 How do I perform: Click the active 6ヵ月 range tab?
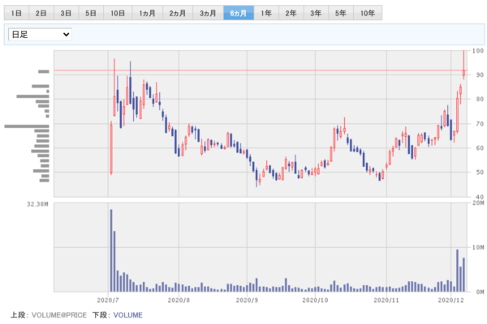tap(239, 13)
